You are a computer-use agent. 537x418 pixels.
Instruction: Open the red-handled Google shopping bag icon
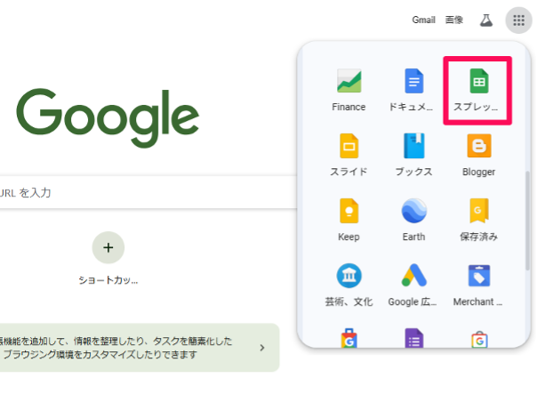[x=349, y=339]
